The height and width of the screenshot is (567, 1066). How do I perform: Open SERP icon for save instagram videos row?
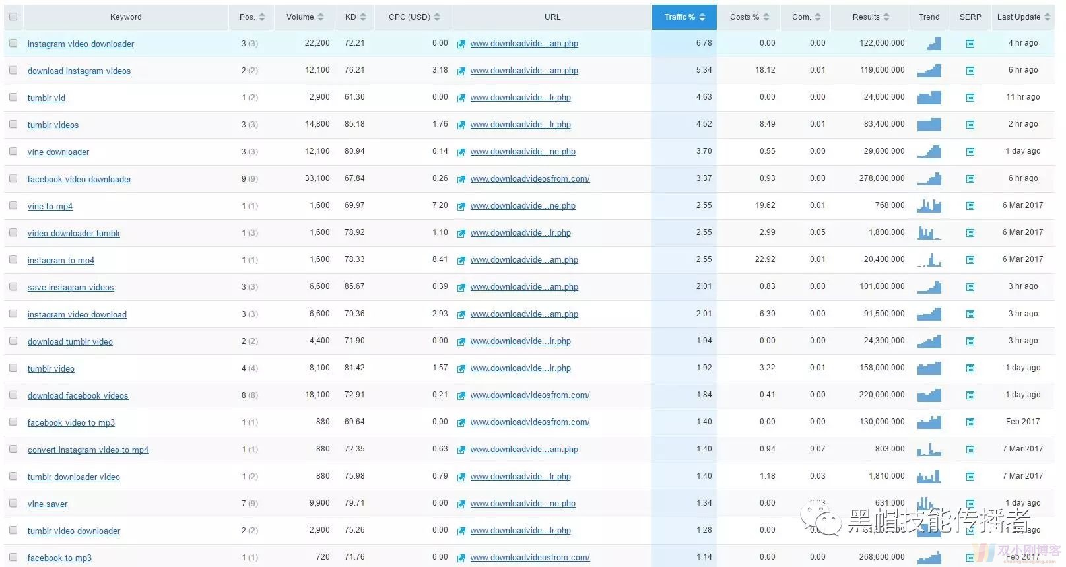pos(970,287)
